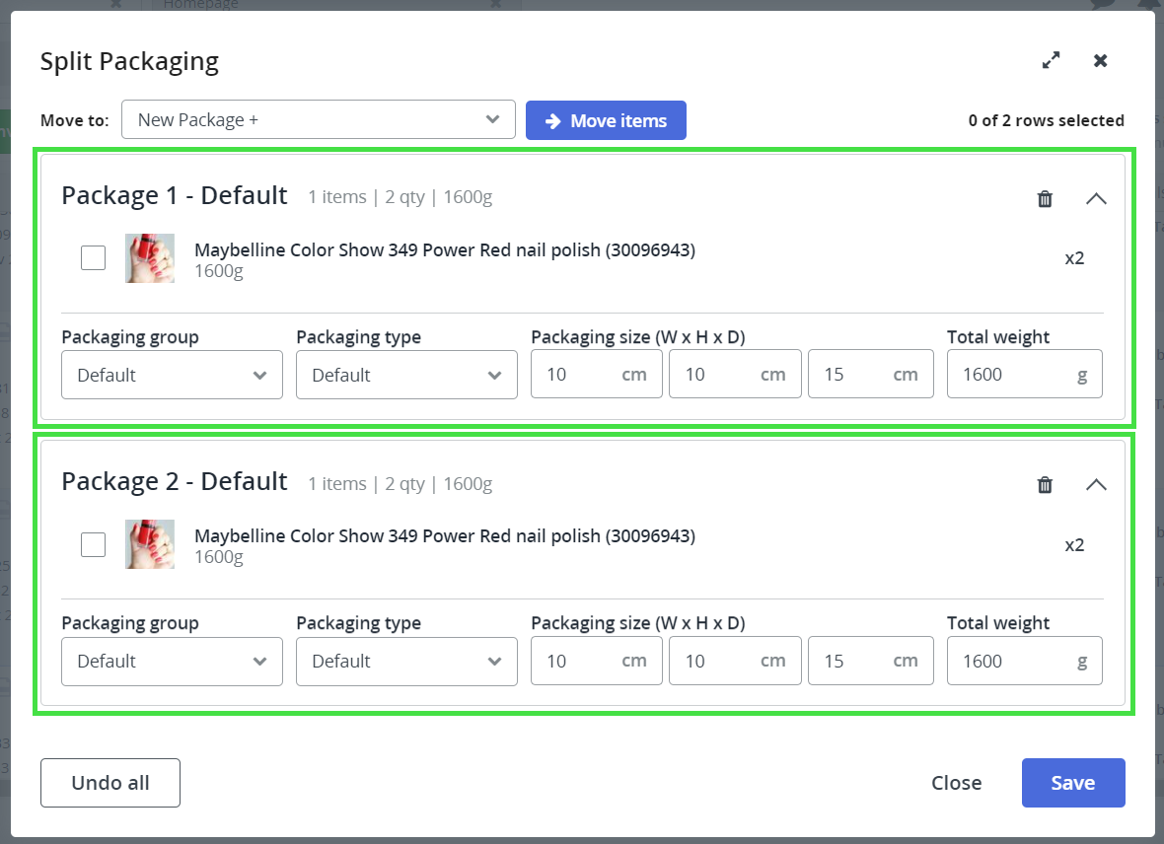The image size is (1164, 844).
Task: Select the nail polish checkbox in Package 2
Action: tap(93, 544)
